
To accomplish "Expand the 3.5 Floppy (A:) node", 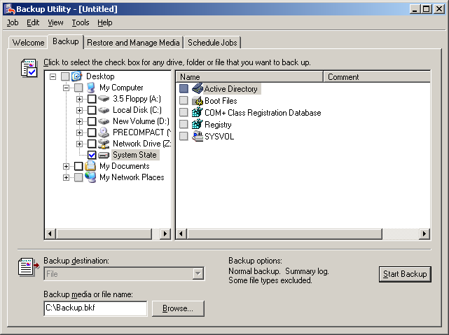I will pos(79,99).
